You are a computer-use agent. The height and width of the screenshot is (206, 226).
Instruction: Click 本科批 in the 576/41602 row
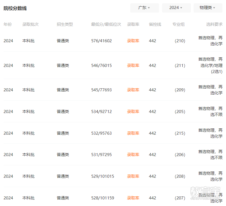[29, 41]
